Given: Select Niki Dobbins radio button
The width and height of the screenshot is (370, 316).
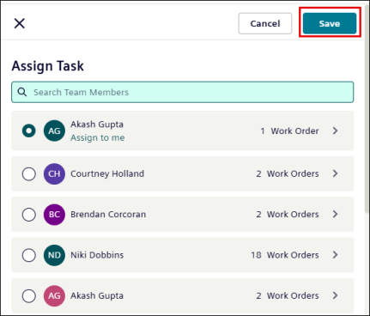Looking at the screenshot, I should tap(29, 255).
